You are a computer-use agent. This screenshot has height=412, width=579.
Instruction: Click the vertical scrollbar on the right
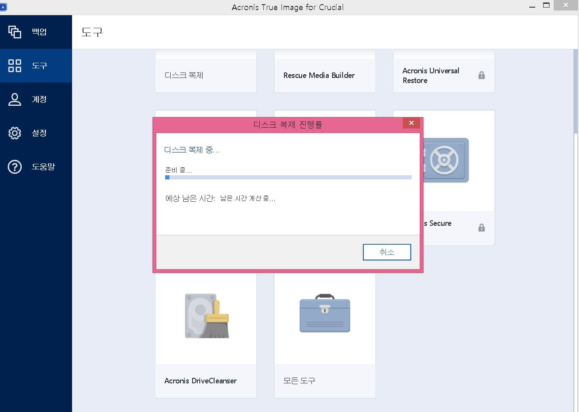coord(576,91)
